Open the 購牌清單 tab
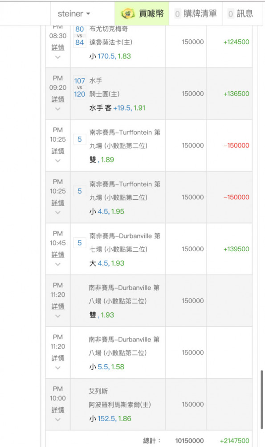 tap(196, 13)
